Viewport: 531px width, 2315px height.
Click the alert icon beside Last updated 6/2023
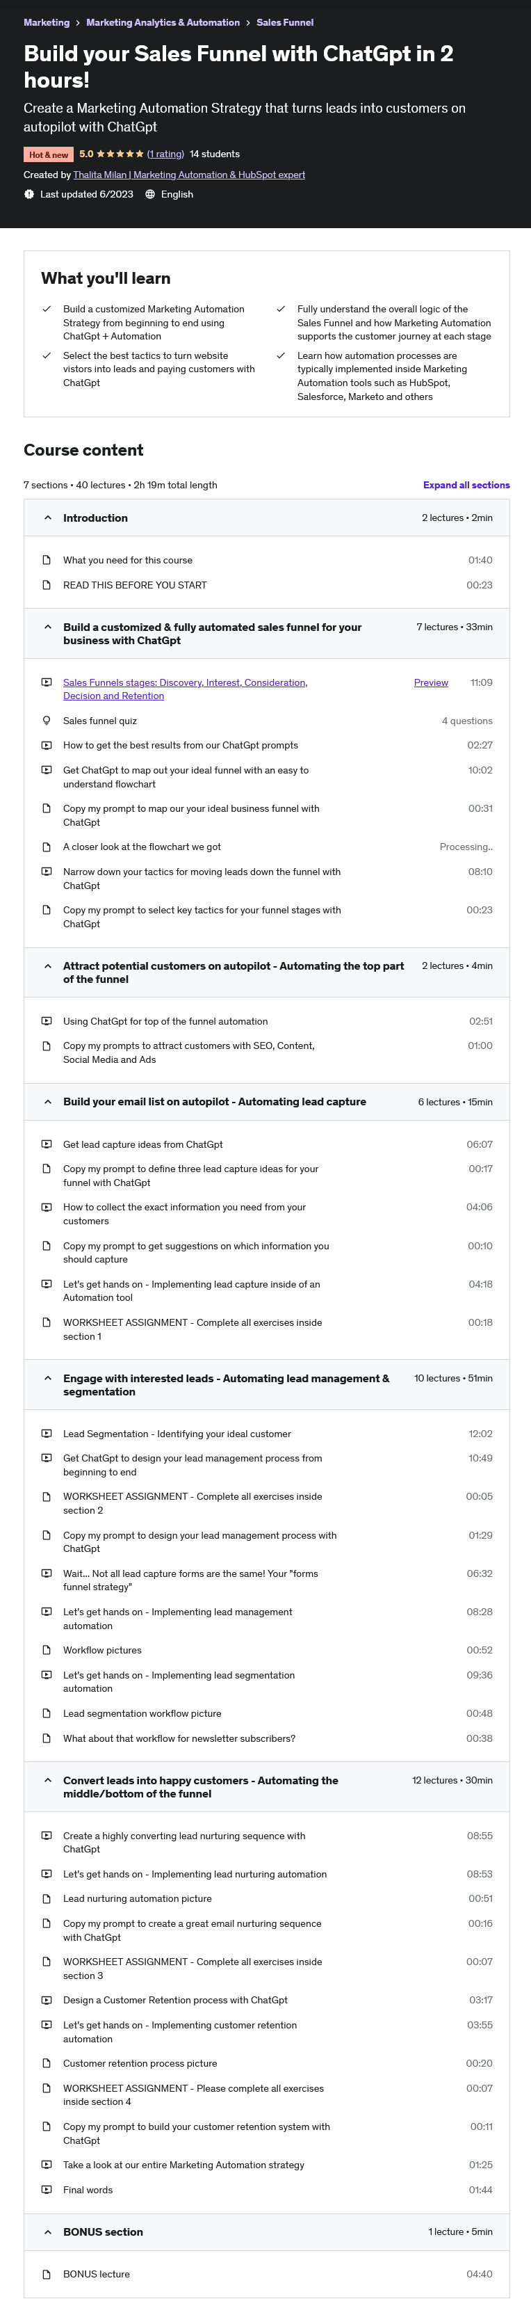[x=30, y=194]
